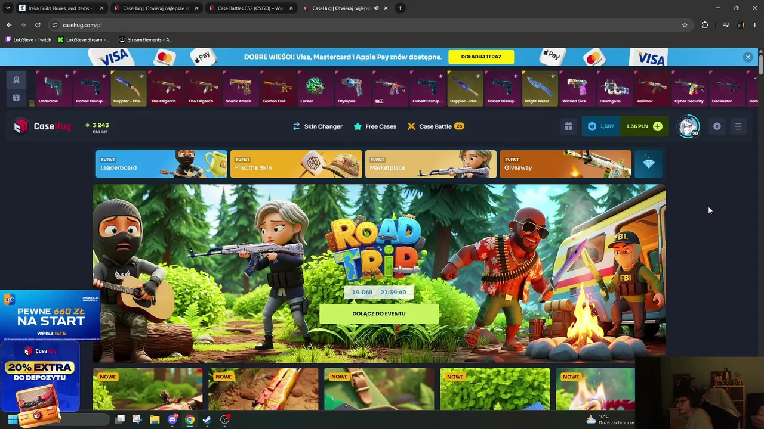Open Task View on the taskbar

120,419
